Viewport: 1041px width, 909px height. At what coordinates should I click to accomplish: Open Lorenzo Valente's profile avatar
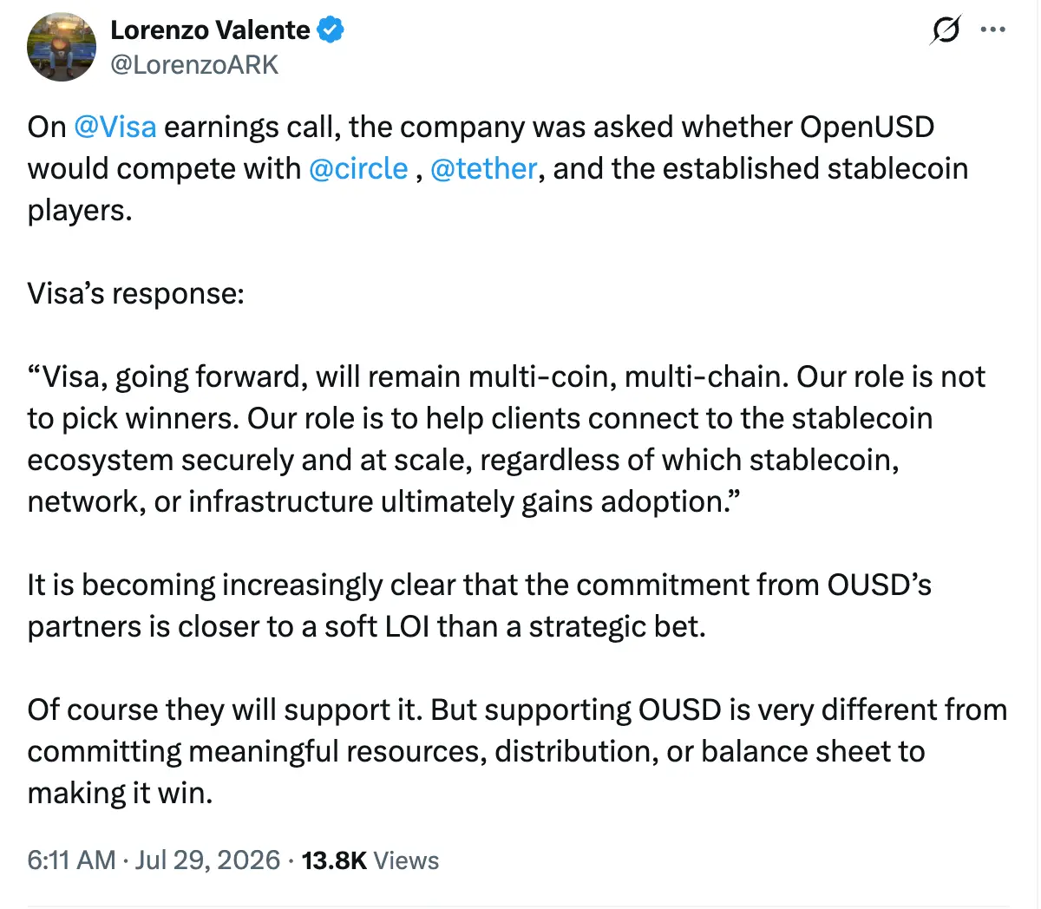coord(62,47)
